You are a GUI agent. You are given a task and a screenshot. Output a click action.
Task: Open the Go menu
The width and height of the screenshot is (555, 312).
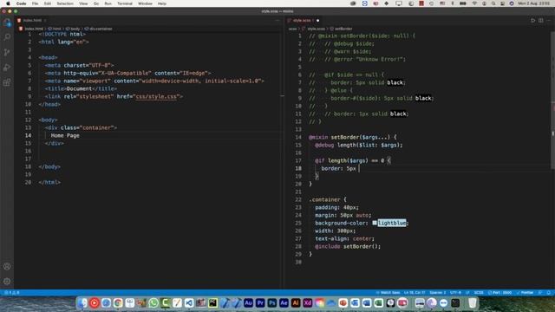click(96, 3)
